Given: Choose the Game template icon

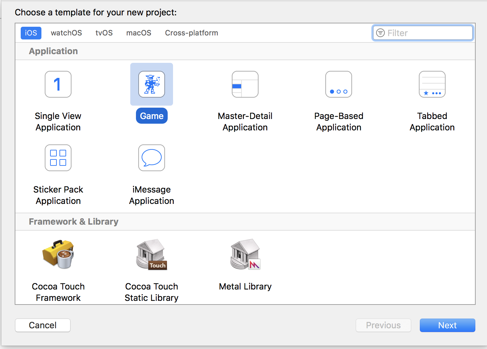Looking at the screenshot, I should (152, 84).
